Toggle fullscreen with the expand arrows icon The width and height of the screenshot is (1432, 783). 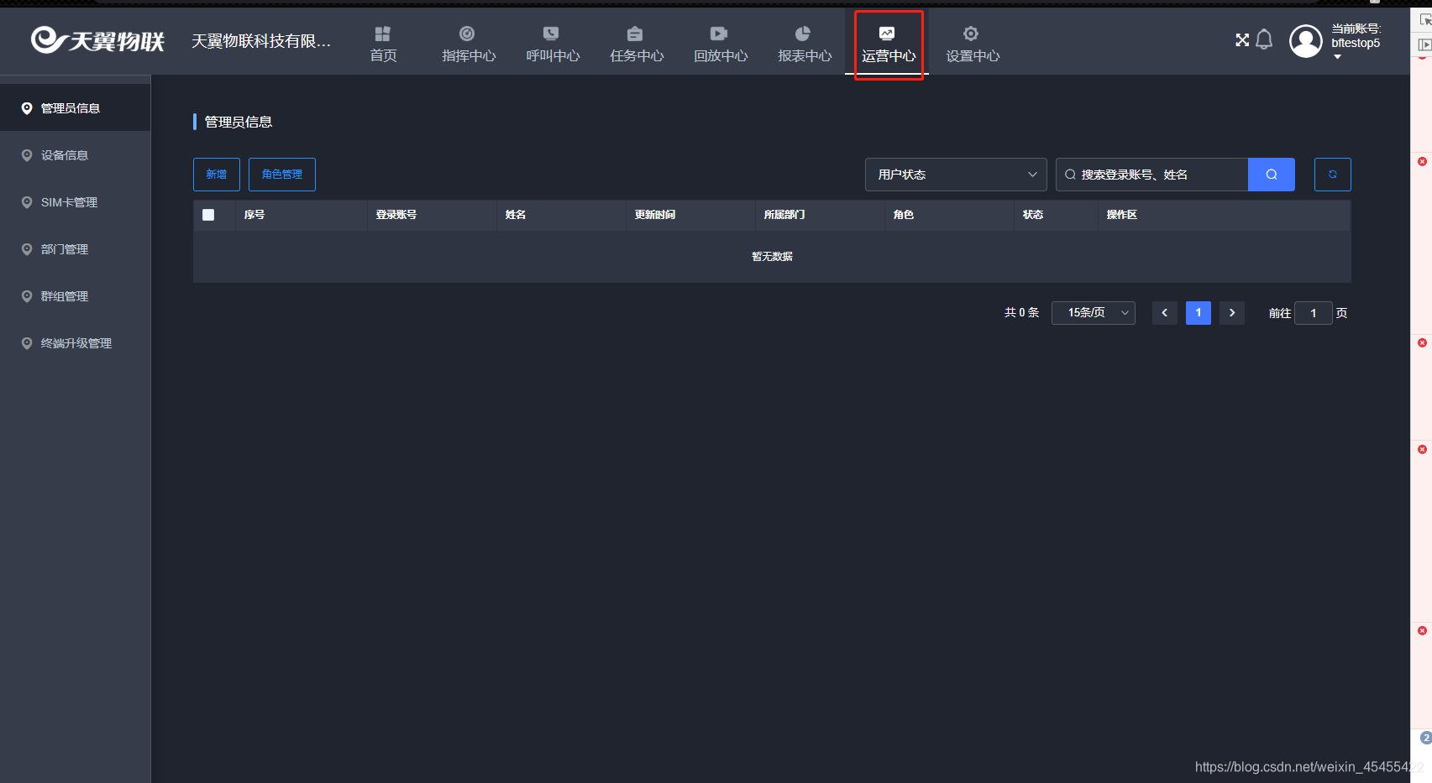[x=1242, y=39]
